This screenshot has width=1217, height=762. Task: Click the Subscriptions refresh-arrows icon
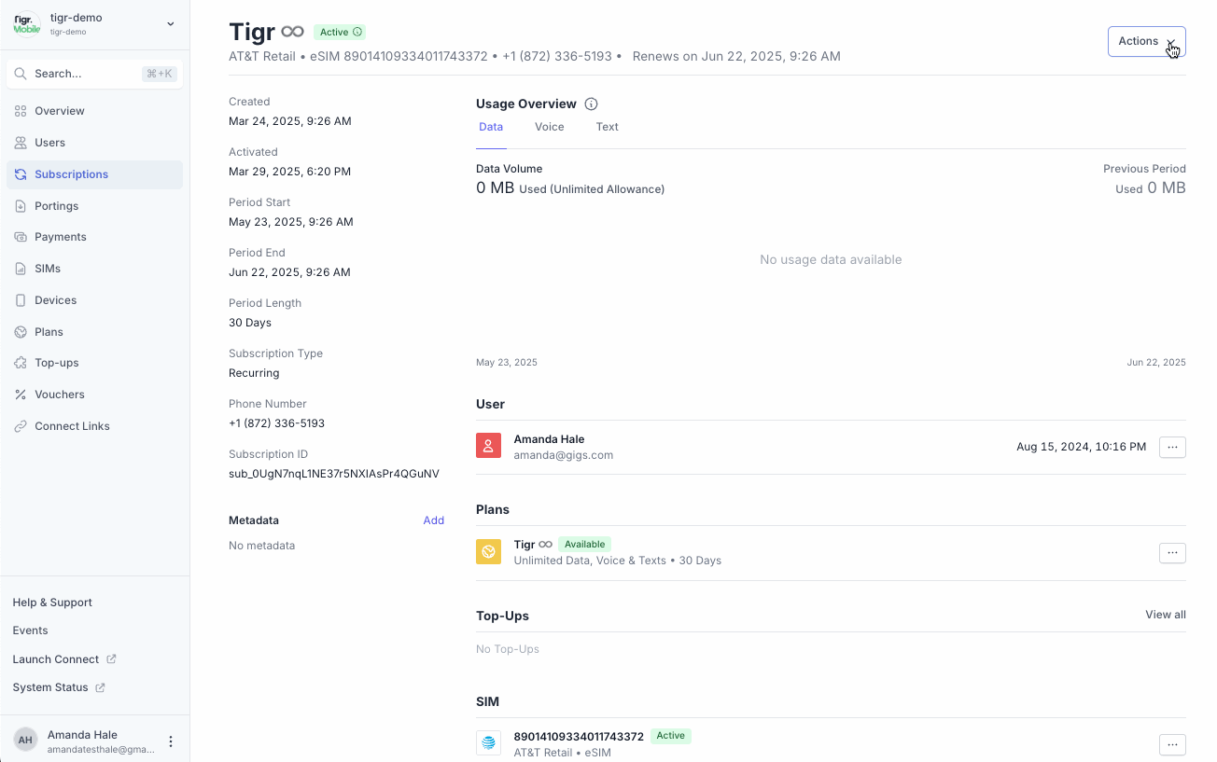click(x=21, y=174)
